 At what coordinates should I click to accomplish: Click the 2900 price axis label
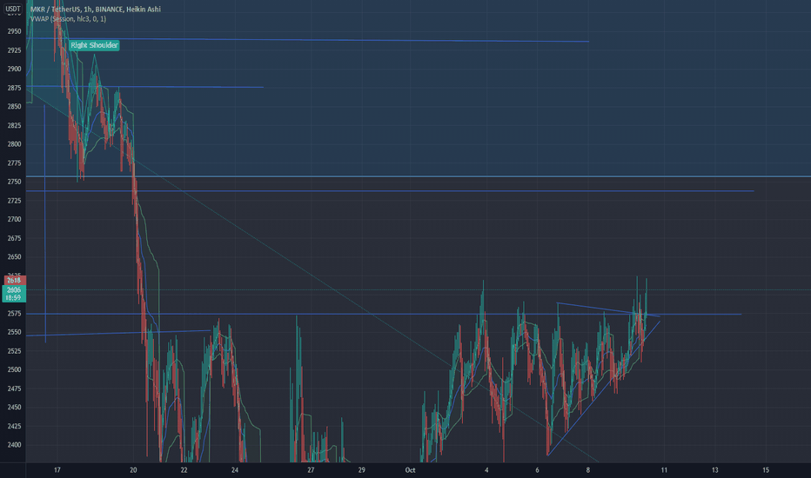[x=15, y=69]
